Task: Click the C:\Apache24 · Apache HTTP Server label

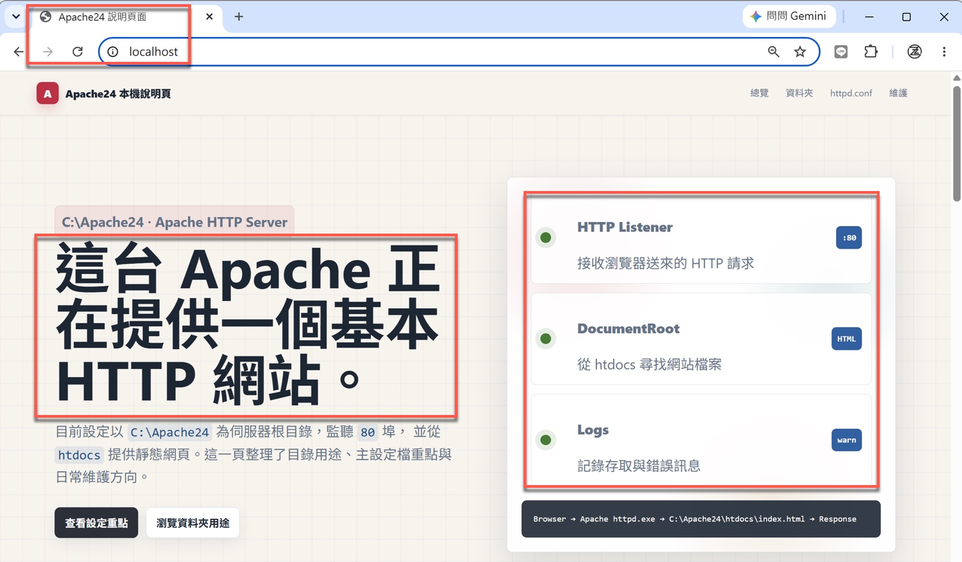Action: tap(175, 222)
